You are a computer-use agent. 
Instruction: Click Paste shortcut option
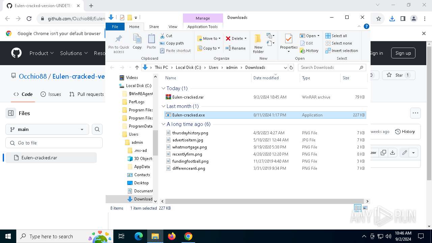click(x=175, y=51)
